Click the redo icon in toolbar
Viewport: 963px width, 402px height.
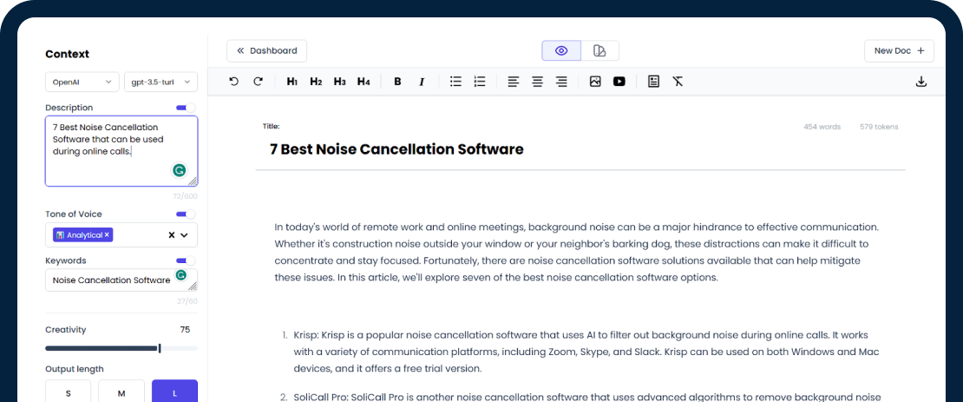coord(258,82)
